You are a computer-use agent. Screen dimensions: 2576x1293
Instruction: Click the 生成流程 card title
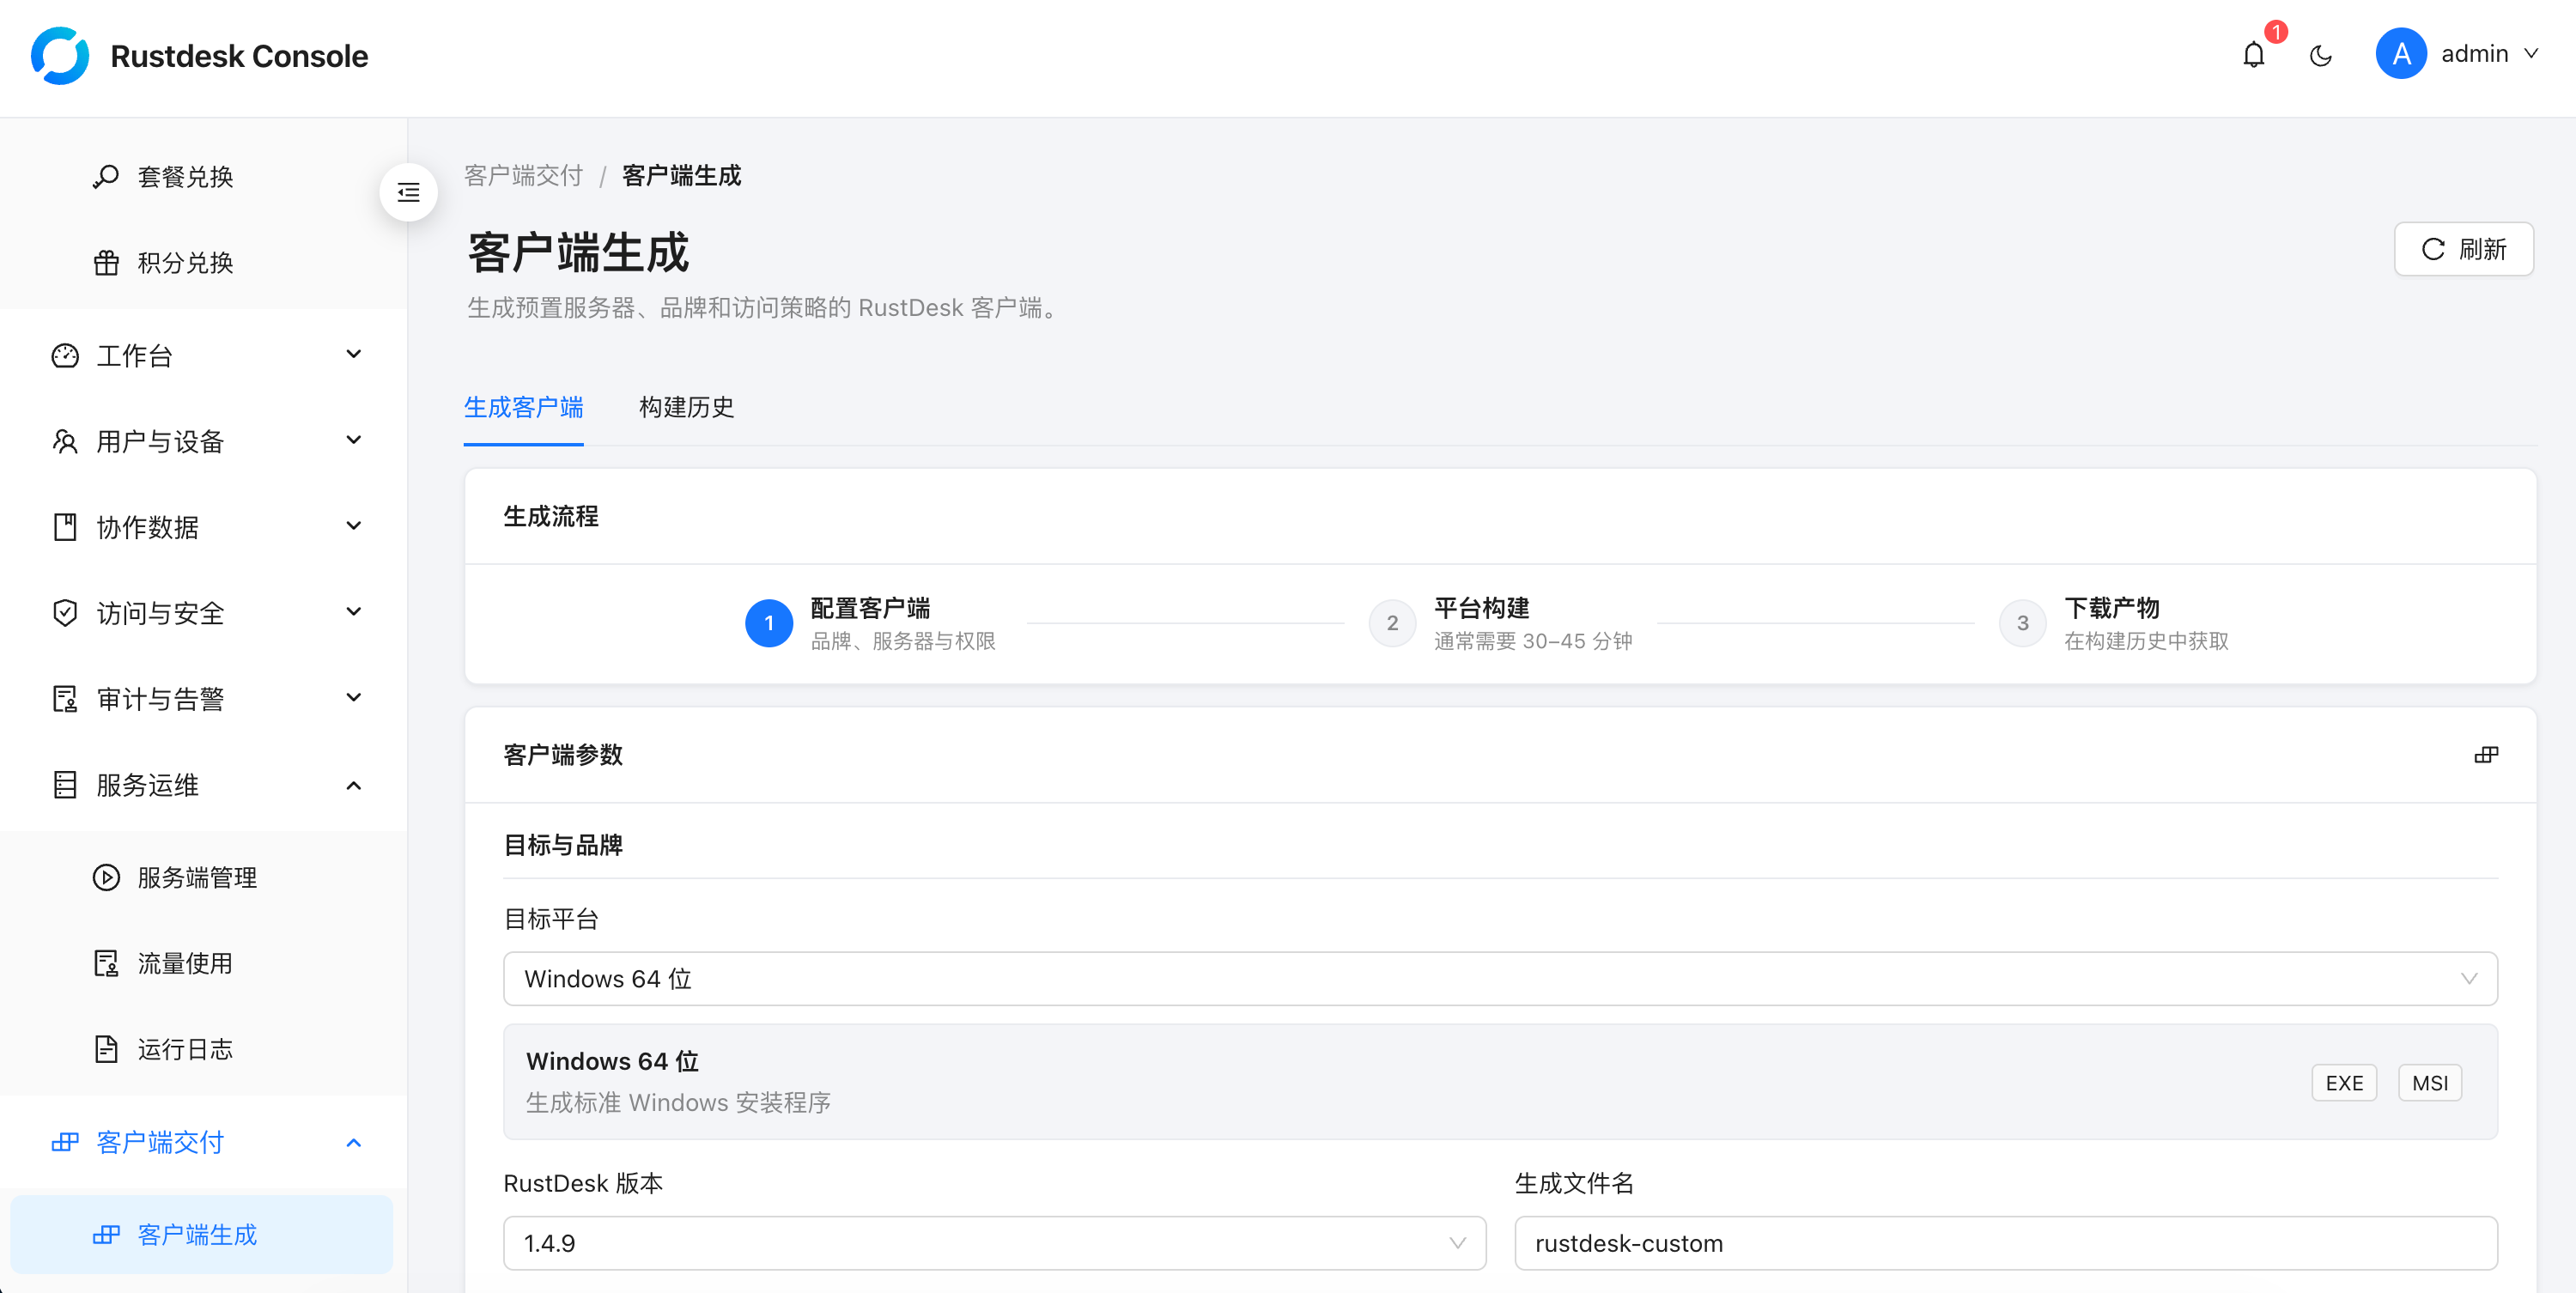tap(551, 516)
